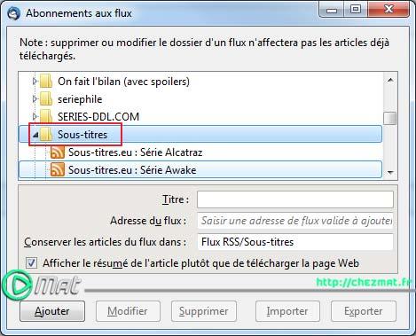Click the folder icon of seriephile
This screenshot has width=416, height=336.
tap(46, 99)
